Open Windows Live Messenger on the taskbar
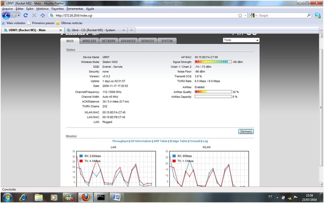The height and width of the screenshot is (203, 324). click(69, 197)
